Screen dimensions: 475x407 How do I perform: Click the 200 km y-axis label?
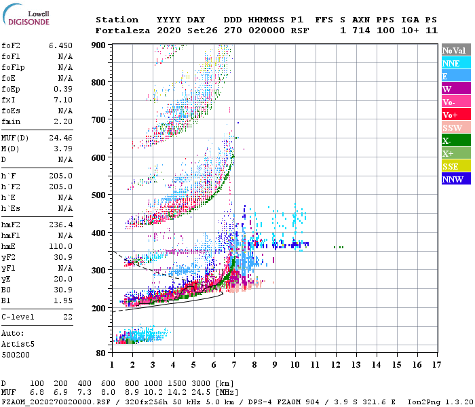[98, 308]
